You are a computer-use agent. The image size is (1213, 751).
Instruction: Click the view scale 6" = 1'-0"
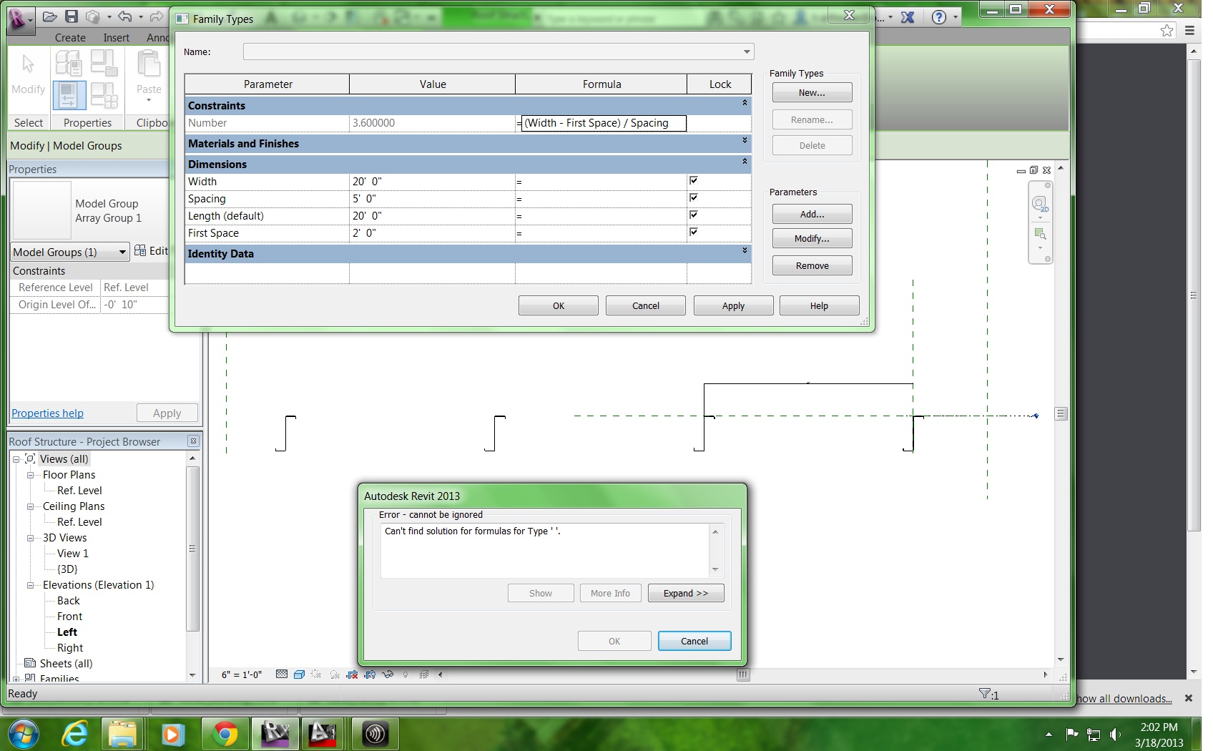tap(242, 674)
